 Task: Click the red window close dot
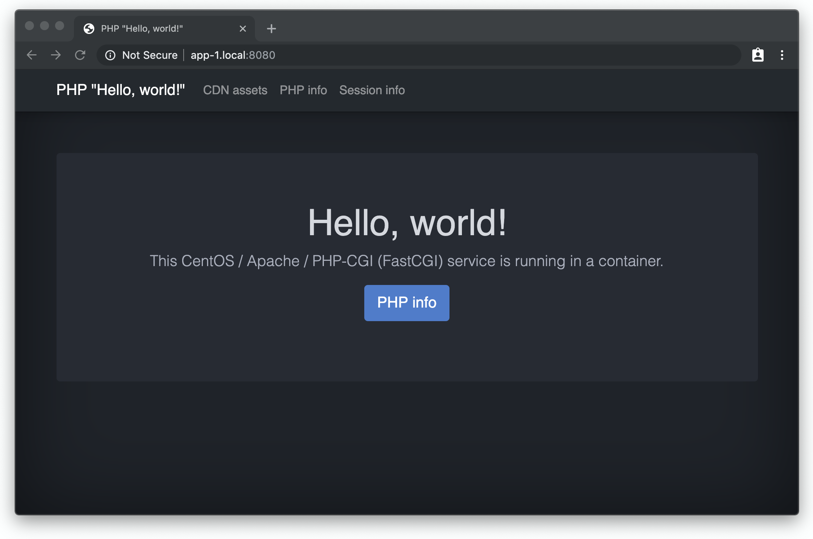(x=29, y=26)
